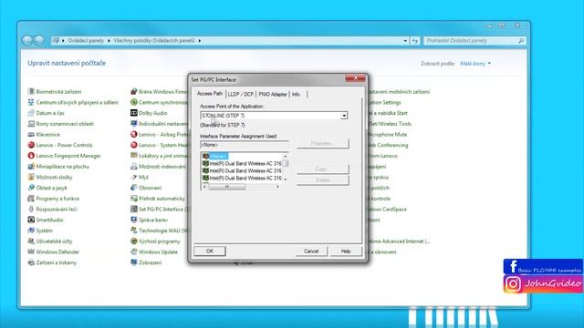The height and width of the screenshot is (328, 584).
Task: Click the Uživatelské účty users icon
Action: 31,241
